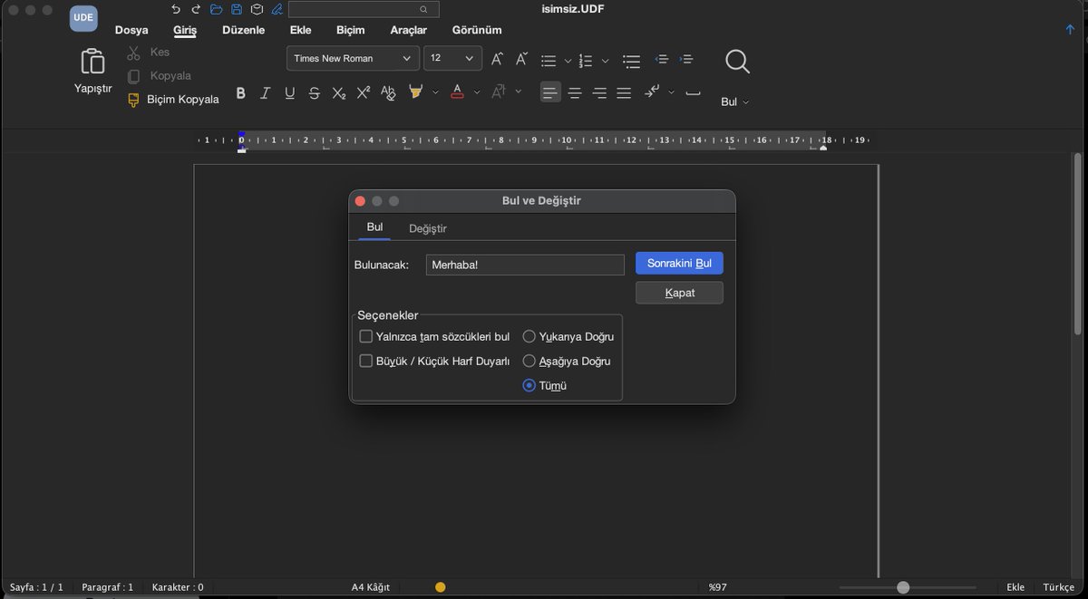This screenshot has width=1088, height=599.
Task: Justify the text alignment
Action: 624,92
